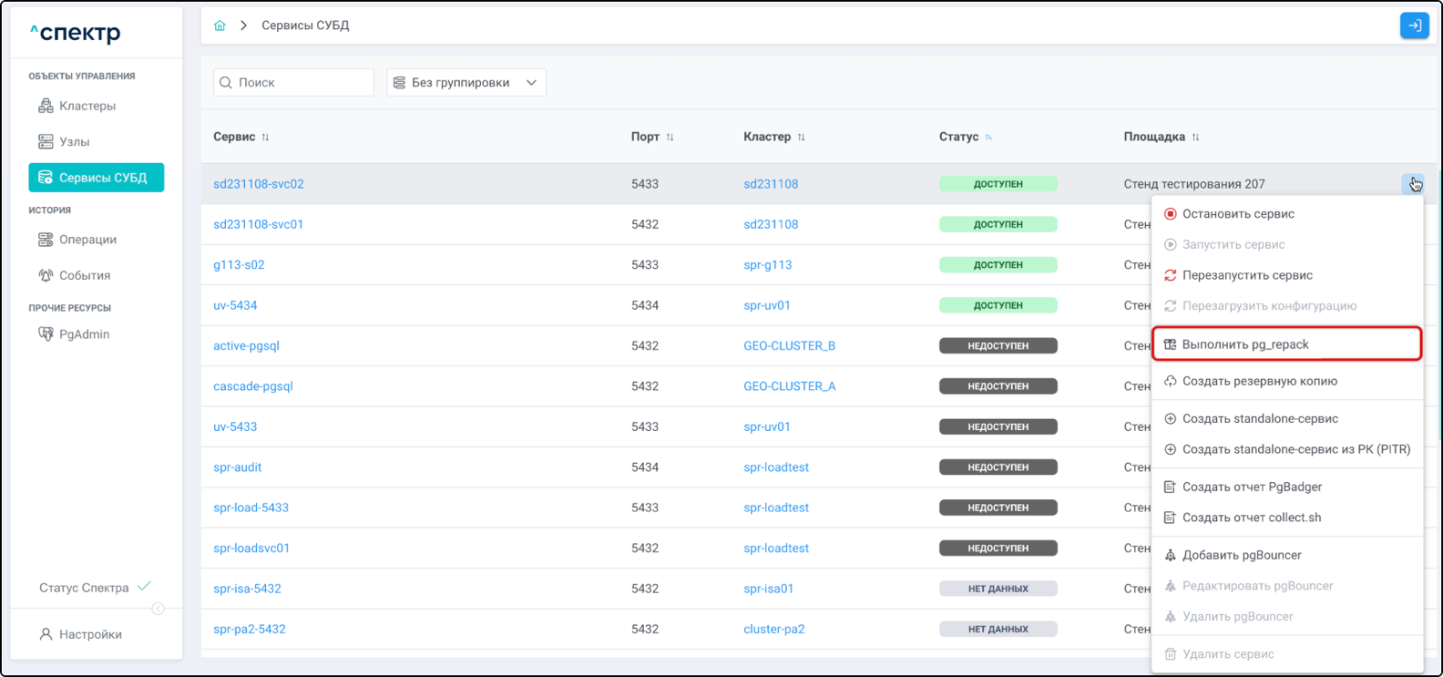Go to Операции history section

(x=87, y=240)
